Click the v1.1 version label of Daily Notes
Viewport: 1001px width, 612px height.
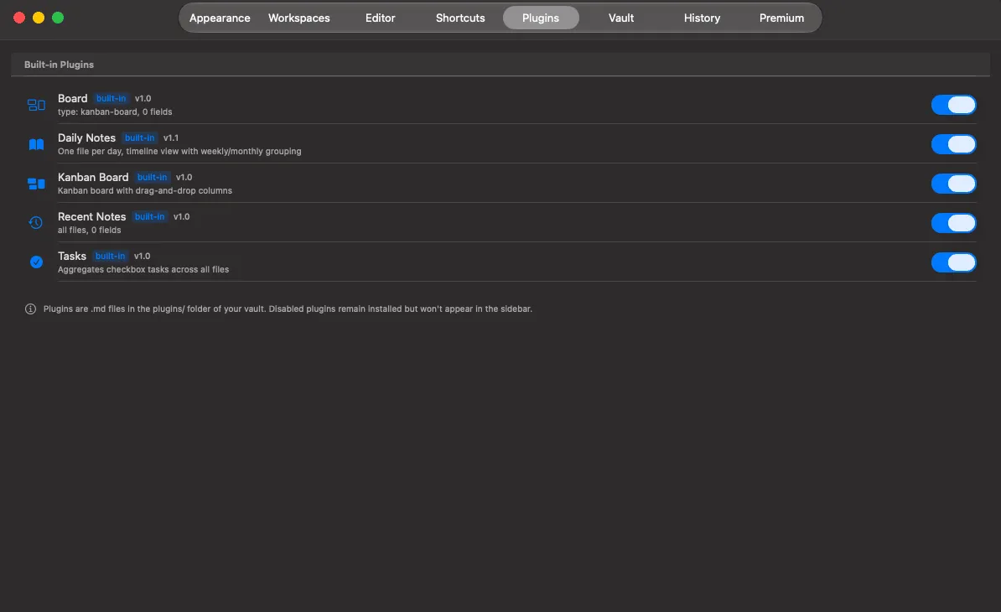pos(171,137)
